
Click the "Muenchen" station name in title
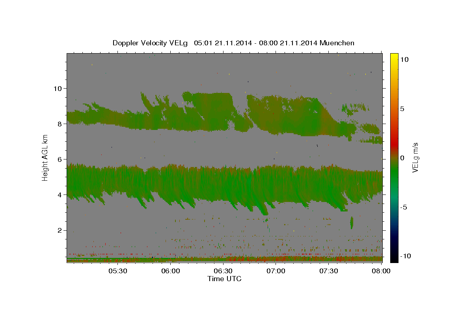click(x=337, y=43)
